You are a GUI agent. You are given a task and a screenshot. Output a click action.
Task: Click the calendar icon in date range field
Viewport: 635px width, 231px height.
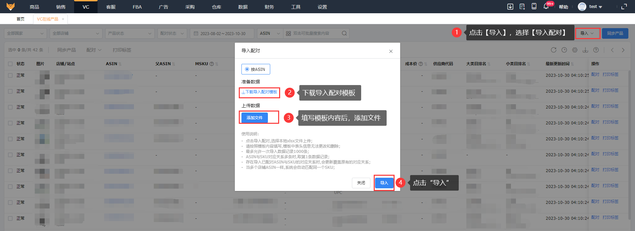coord(196,33)
